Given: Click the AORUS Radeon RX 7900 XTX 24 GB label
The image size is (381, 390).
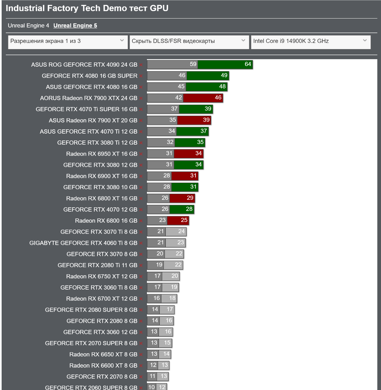Looking at the screenshot, I should click(x=88, y=98).
